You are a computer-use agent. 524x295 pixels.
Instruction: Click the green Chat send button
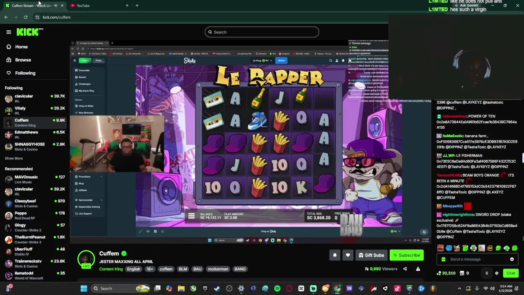[511, 273]
